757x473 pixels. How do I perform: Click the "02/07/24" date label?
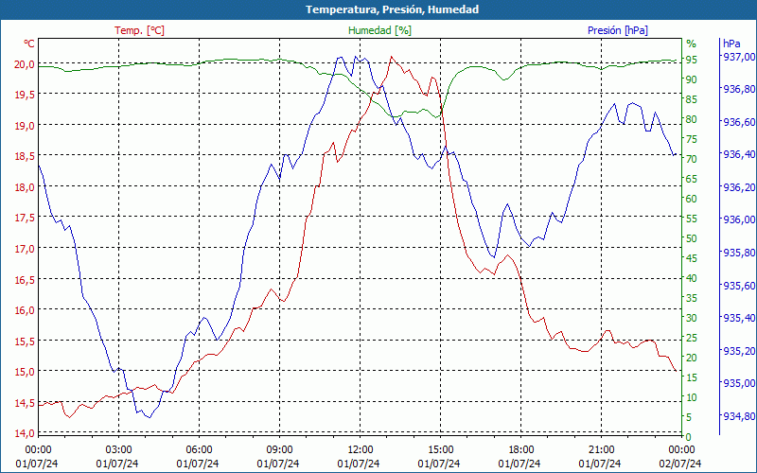[680, 464]
